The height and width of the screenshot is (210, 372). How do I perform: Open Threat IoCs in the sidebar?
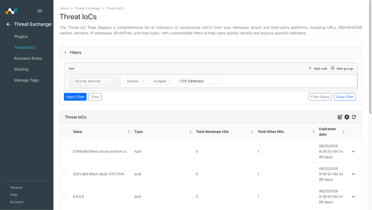pos(25,47)
